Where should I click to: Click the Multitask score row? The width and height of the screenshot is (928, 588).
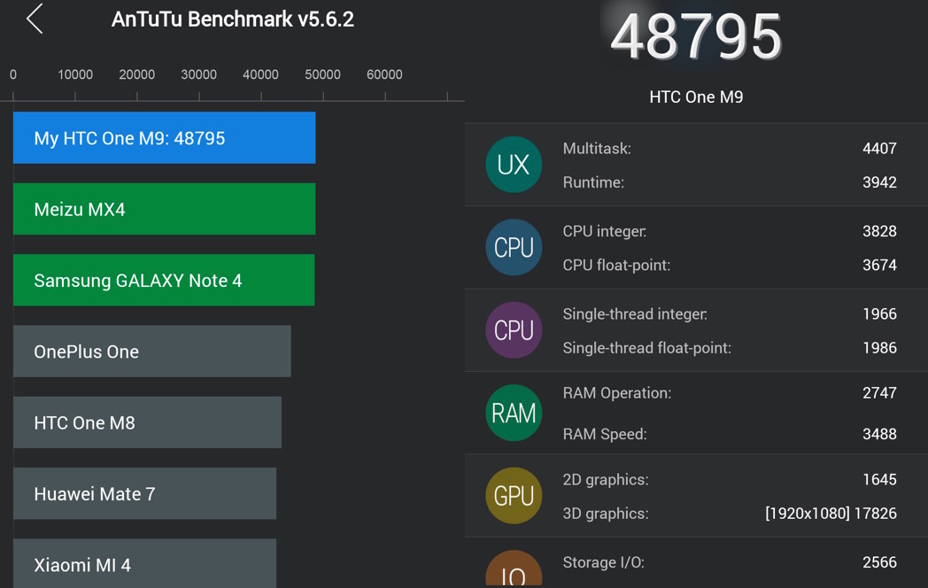click(x=730, y=149)
